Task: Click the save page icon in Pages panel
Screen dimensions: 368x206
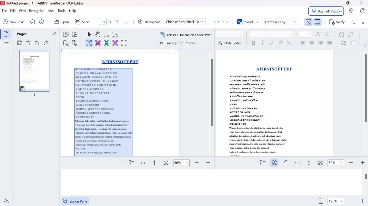Action: [x=20, y=43]
